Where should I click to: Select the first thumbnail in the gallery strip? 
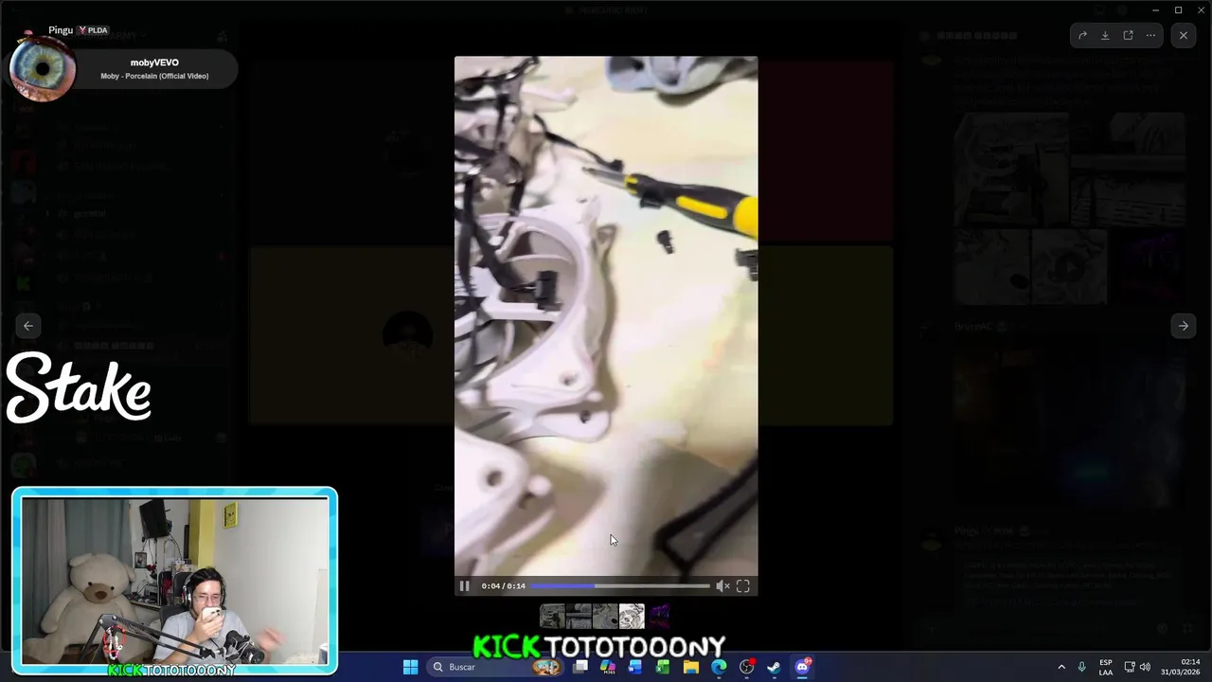tap(552, 618)
